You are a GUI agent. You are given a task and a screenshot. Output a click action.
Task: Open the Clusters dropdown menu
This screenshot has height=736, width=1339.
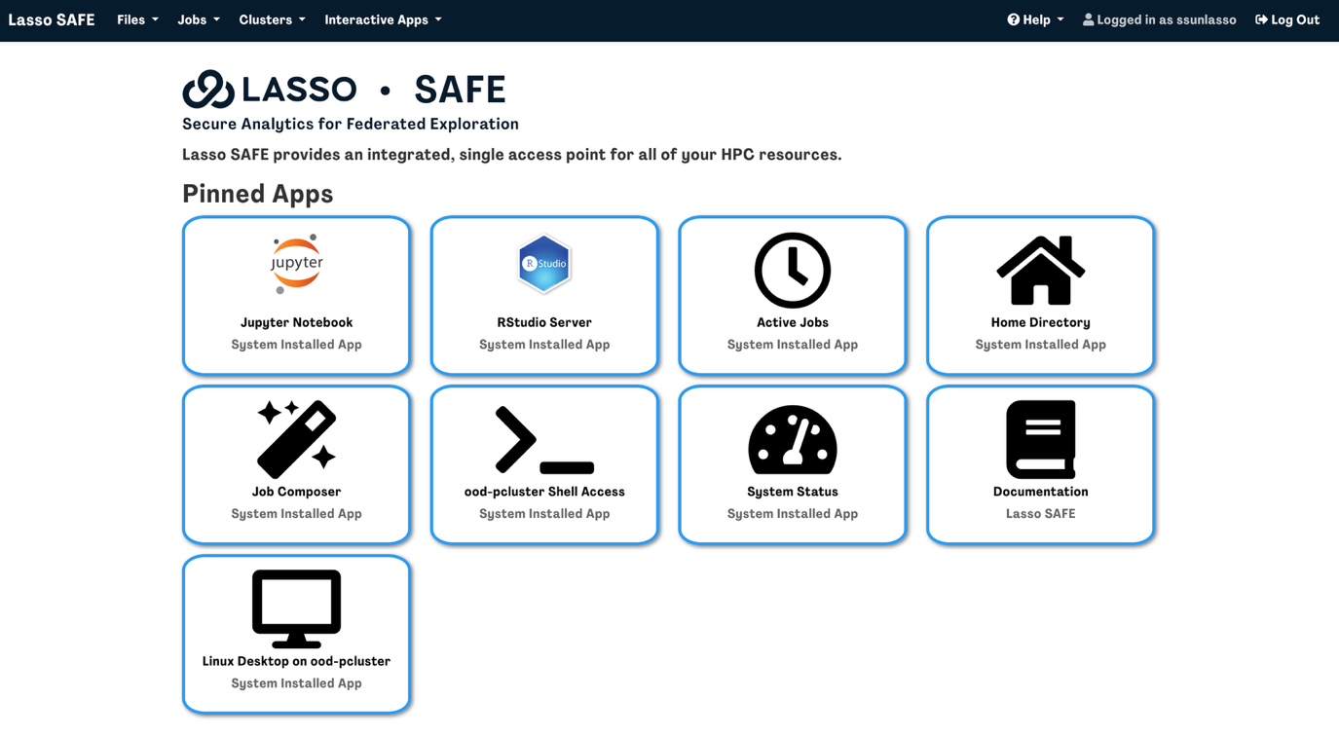pos(272,19)
